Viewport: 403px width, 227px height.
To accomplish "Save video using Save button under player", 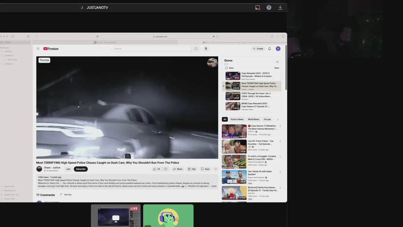I will coord(205,169).
